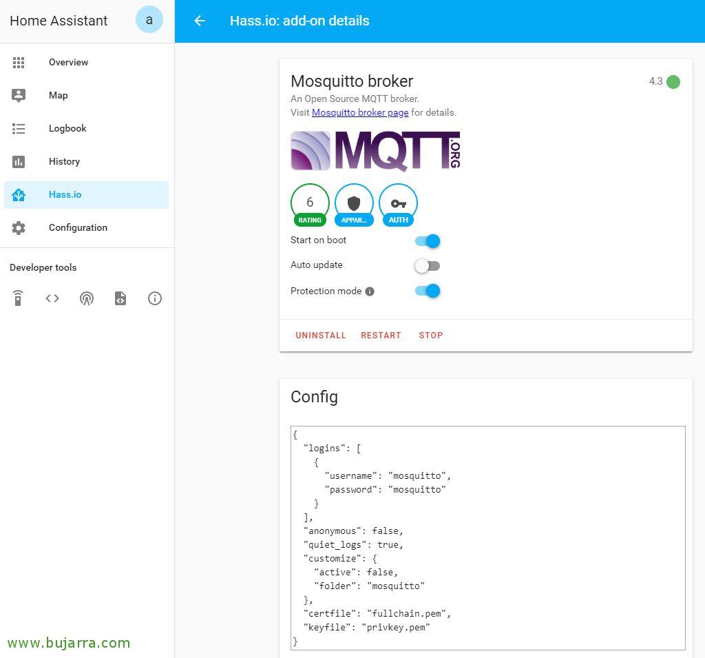Click inside the Config JSON editor

(x=488, y=538)
